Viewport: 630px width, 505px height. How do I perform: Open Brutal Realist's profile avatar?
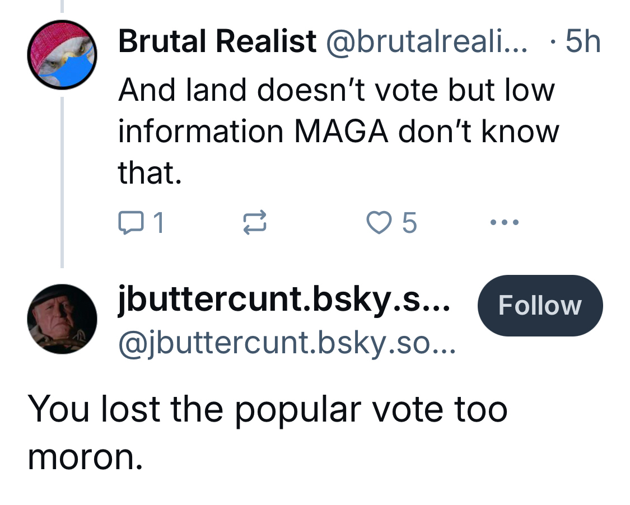(x=62, y=55)
